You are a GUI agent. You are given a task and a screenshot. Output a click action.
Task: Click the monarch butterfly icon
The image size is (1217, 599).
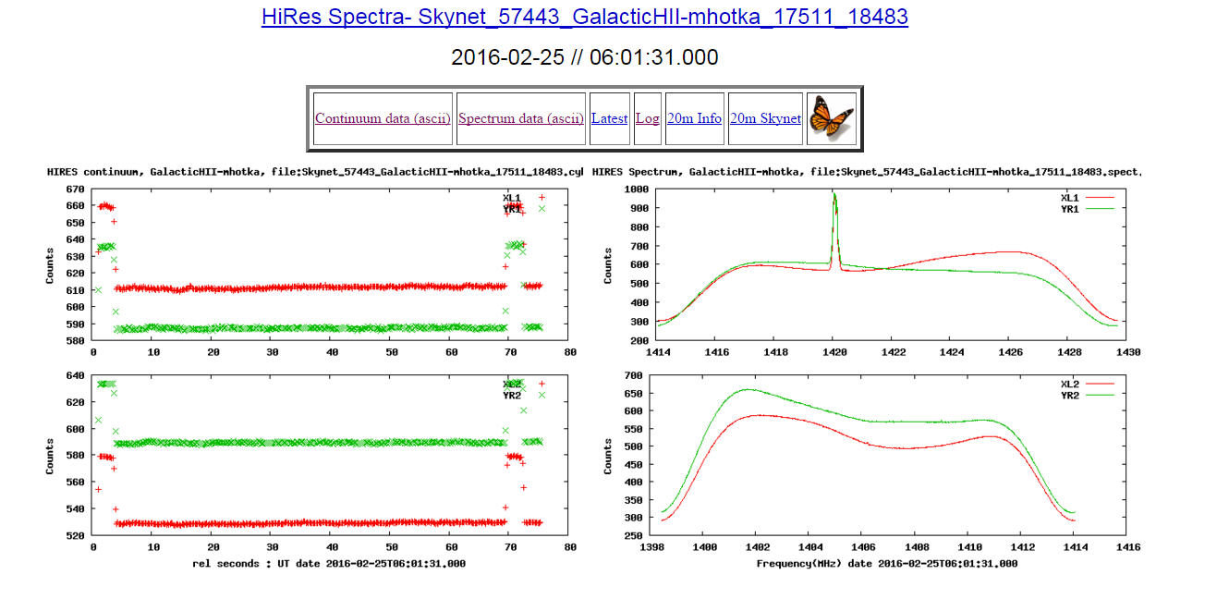832,118
